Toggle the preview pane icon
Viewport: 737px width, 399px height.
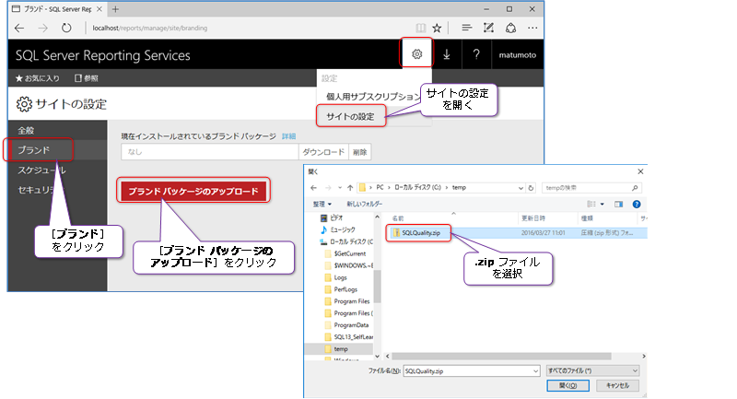coord(618,204)
